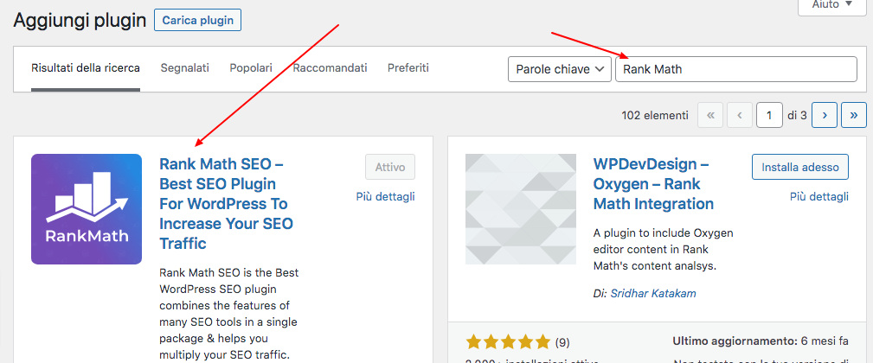Click the 102 elementi results count
Screen dimensions: 873x363
[655, 116]
